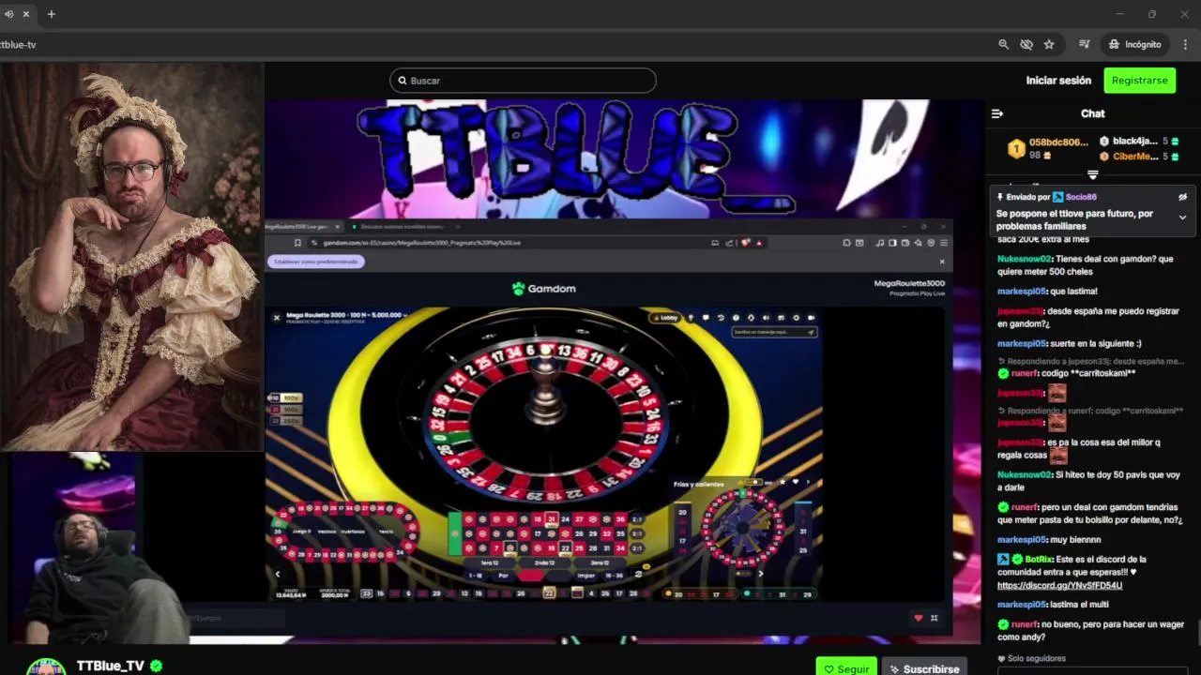Click the heart icon at stream bottom right
Screen dimensions: 1201x675
click(918, 618)
